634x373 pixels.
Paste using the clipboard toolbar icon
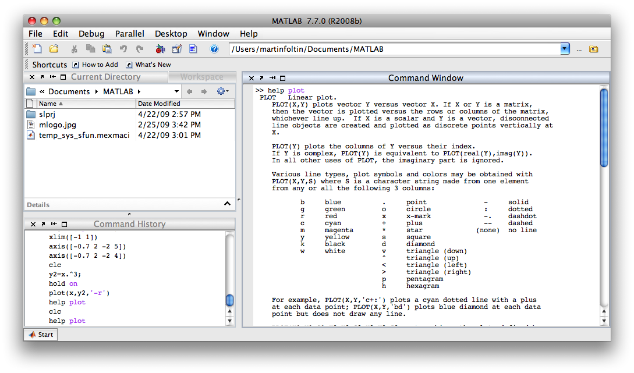click(107, 49)
